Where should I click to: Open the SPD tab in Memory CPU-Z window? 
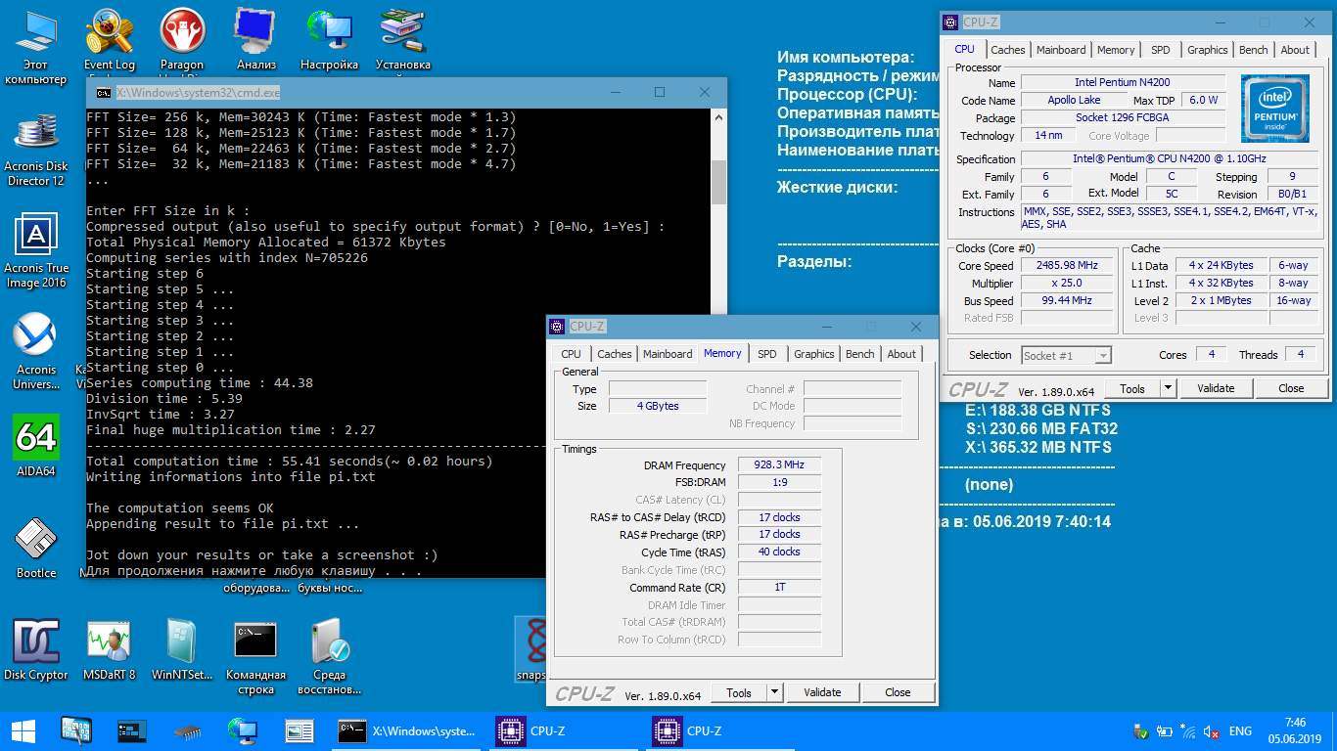pyautogui.click(x=767, y=354)
